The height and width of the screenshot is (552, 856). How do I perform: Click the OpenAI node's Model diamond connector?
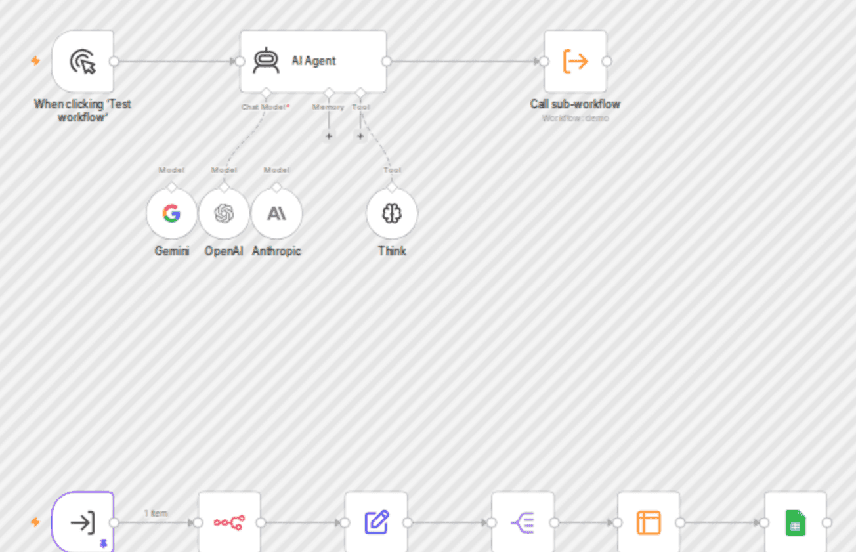click(224, 187)
